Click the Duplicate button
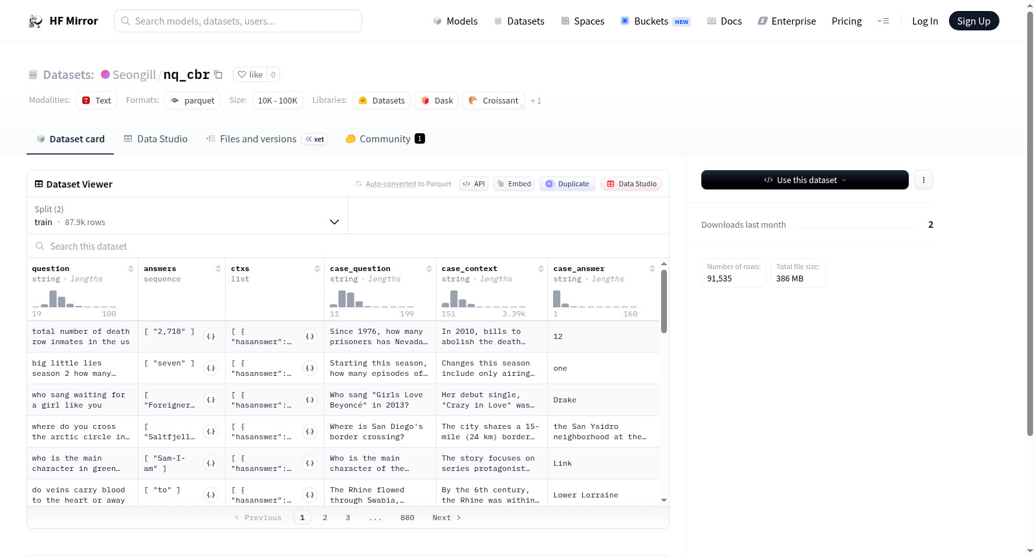This screenshot has height=557, width=1035. [x=567, y=184]
